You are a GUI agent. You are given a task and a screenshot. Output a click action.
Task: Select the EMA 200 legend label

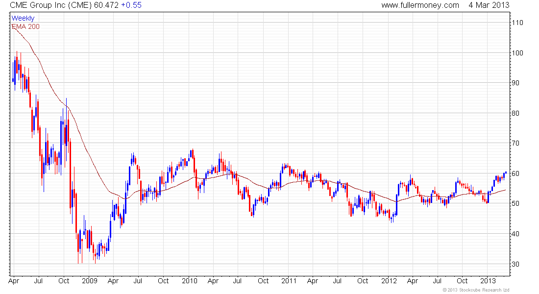(26, 26)
